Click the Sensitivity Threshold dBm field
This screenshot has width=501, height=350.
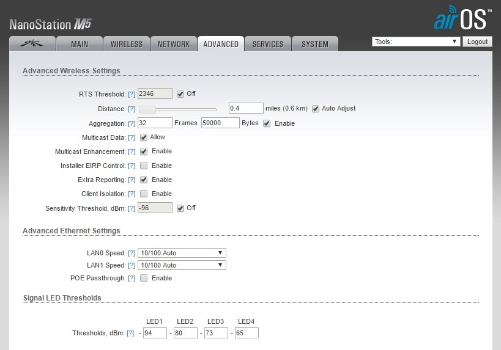155,208
